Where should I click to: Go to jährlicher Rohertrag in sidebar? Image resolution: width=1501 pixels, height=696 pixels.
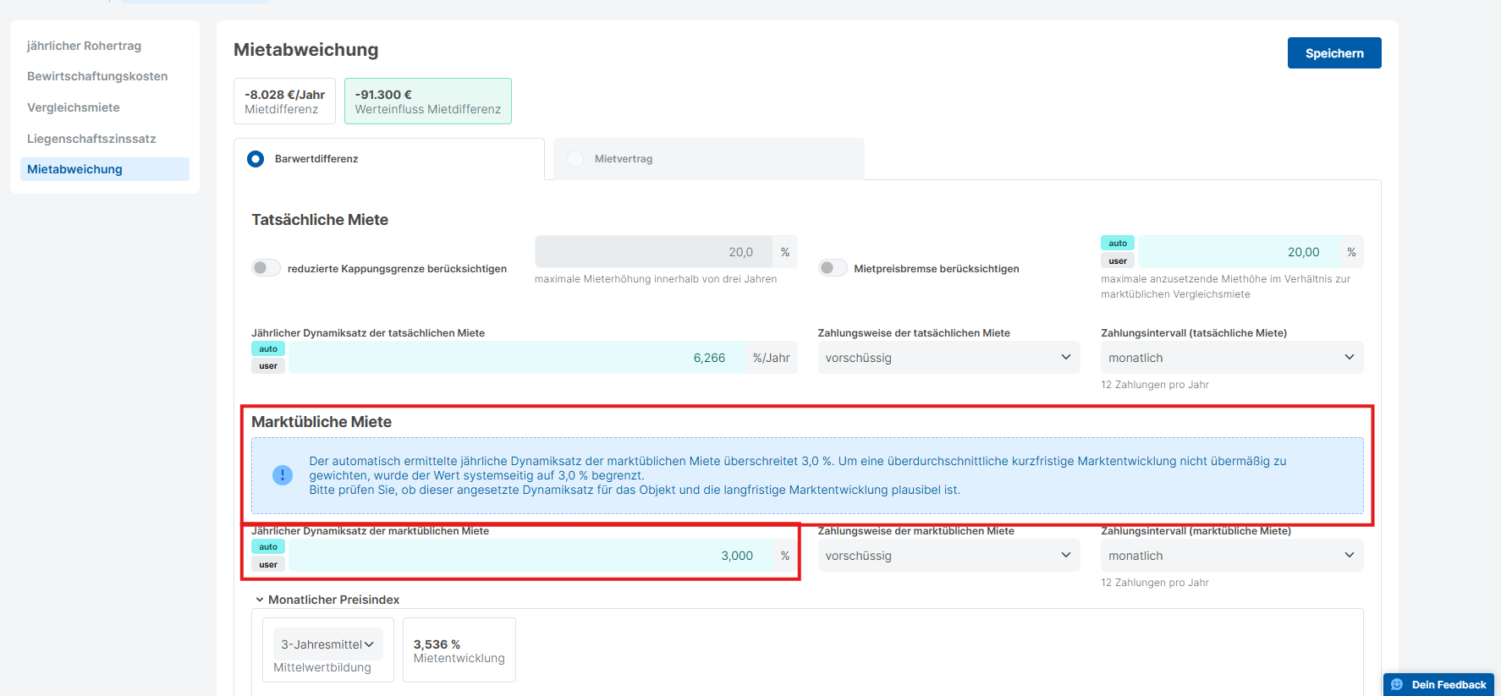[x=84, y=46]
